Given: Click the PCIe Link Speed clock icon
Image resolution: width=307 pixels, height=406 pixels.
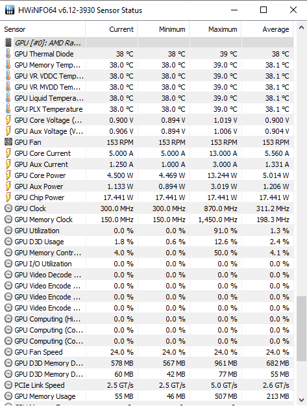Looking at the screenshot, I should pyautogui.click(x=8, y=385).
